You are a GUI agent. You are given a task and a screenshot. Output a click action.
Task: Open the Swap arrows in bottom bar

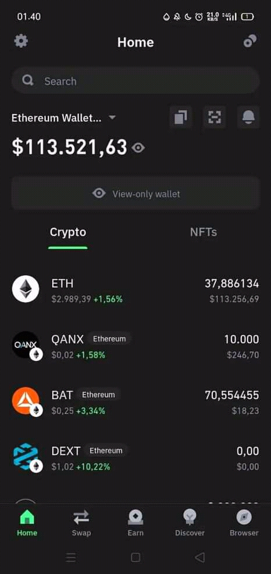81,517
